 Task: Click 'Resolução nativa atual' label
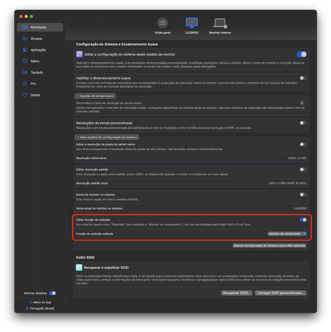click(91, 158)
